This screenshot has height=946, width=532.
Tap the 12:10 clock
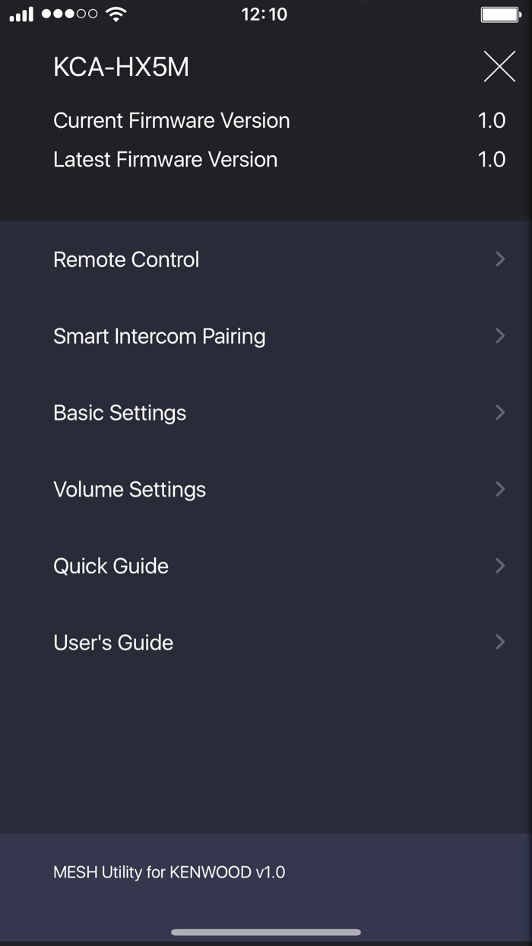pos(264,14)
